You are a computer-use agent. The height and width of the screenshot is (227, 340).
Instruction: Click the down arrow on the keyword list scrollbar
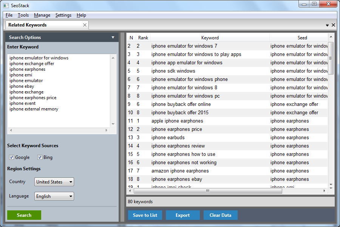pyautogui.click(x=113, y=124)
